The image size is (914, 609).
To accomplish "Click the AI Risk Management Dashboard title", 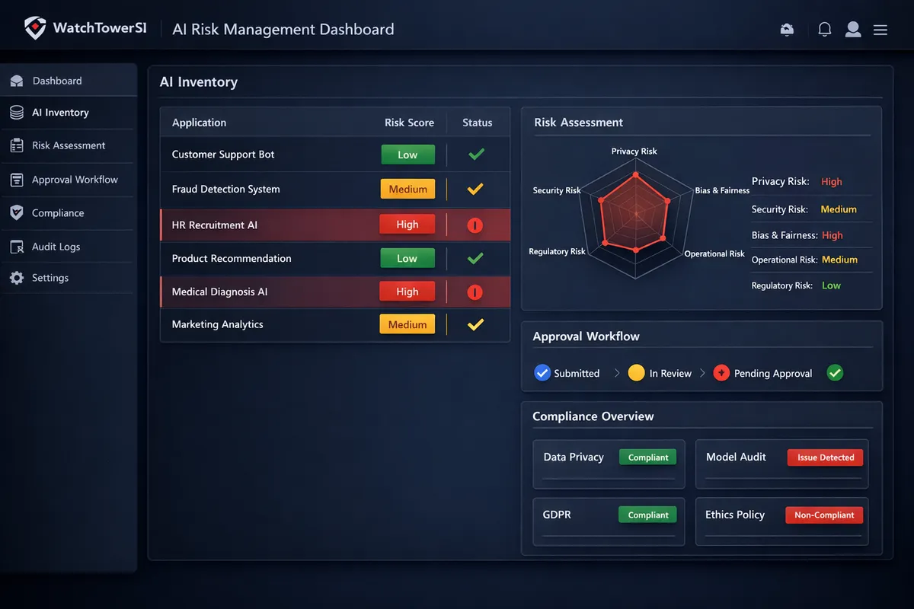I will [x=283, y=29].
